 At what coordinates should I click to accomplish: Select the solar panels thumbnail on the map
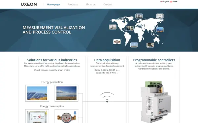160,30
